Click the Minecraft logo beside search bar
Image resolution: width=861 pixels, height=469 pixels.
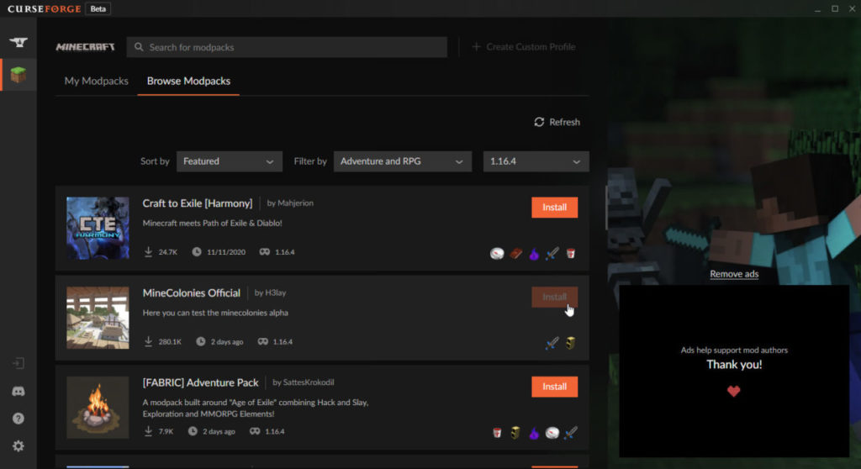[x=85, y=47]
